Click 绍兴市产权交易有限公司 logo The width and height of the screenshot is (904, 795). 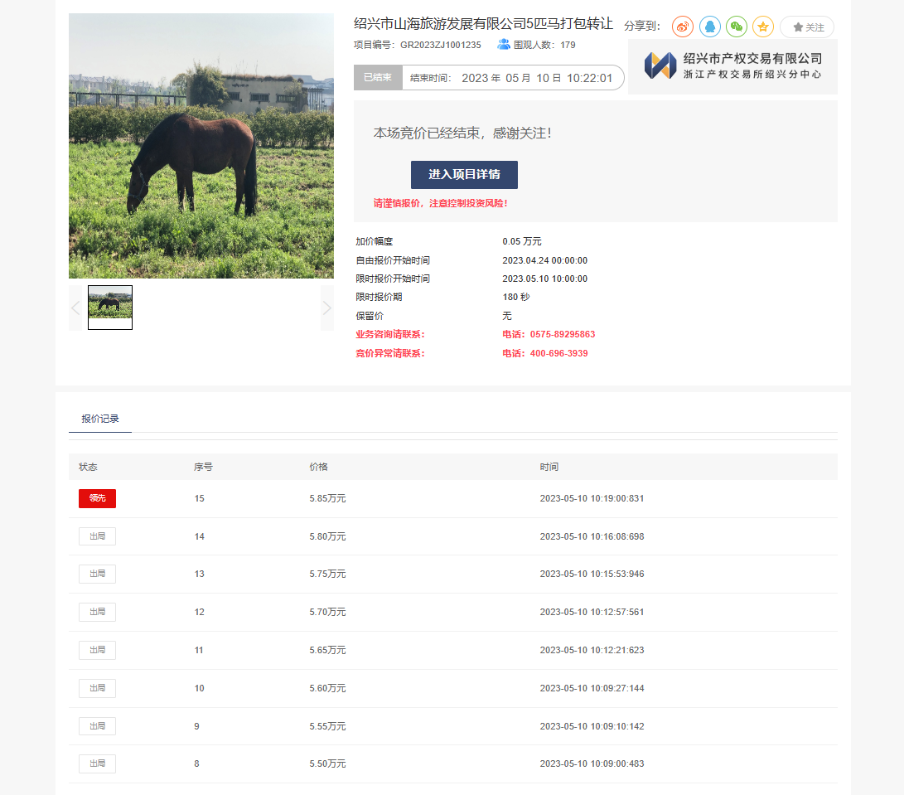[732, 66]
